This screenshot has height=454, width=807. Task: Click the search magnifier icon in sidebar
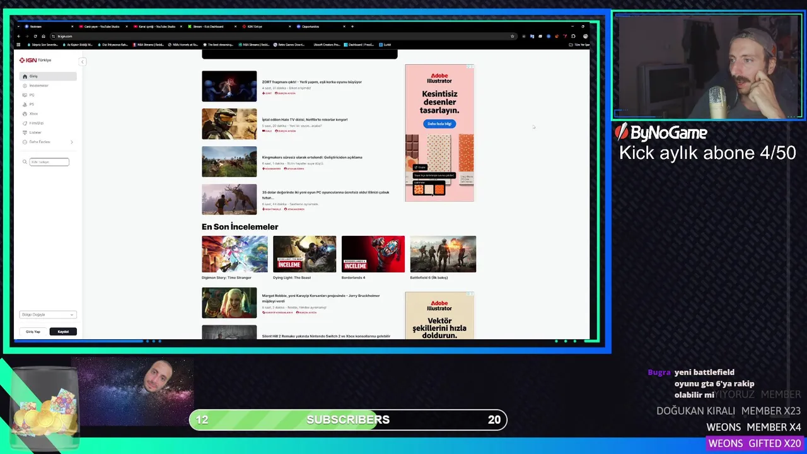pyautogui.click(x=25, y=162)
